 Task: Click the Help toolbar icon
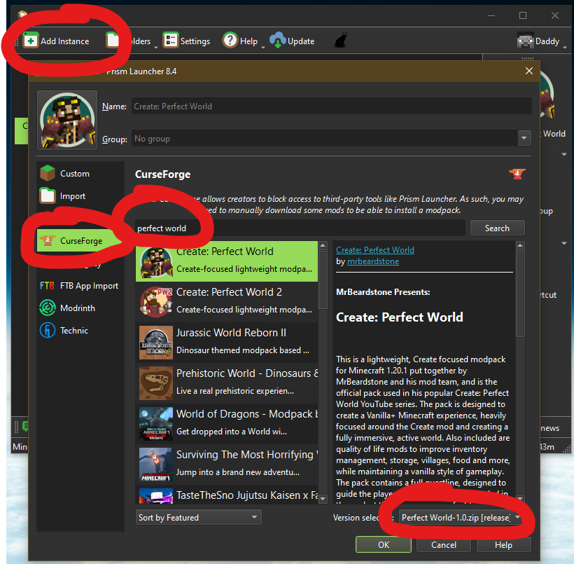click(x=230, y=41)
